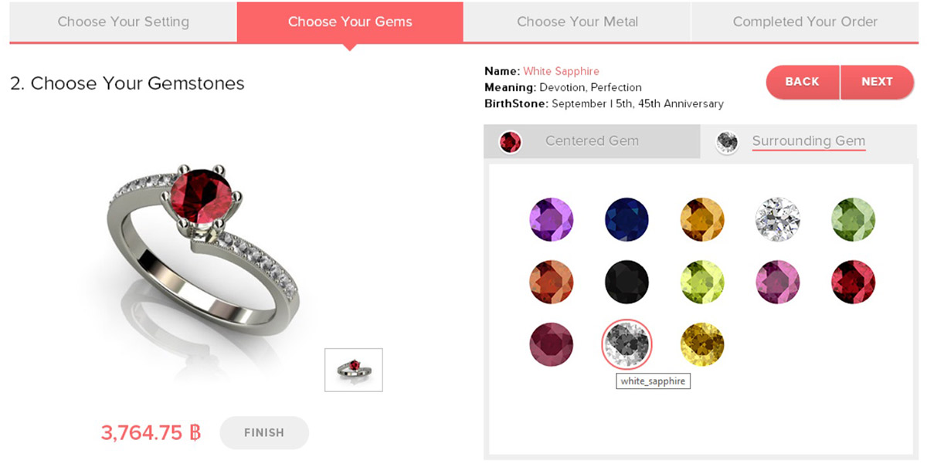Viewport: 927px width, 467px height.
Task: Click the selected white sapphire gem
Action: click(x=626, y=344)
